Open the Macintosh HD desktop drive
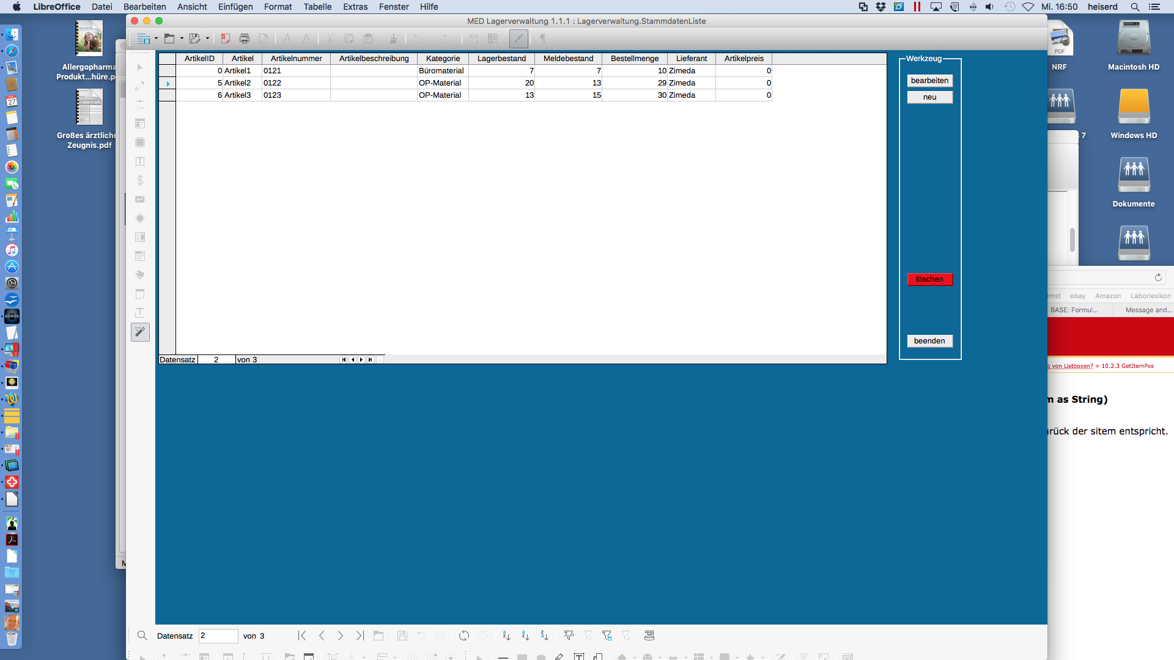1174x660 pixels. [1134, 39]
